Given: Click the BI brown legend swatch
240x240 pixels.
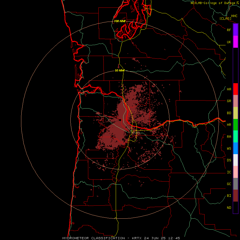Looking at the screenshot, I should 235,196.
